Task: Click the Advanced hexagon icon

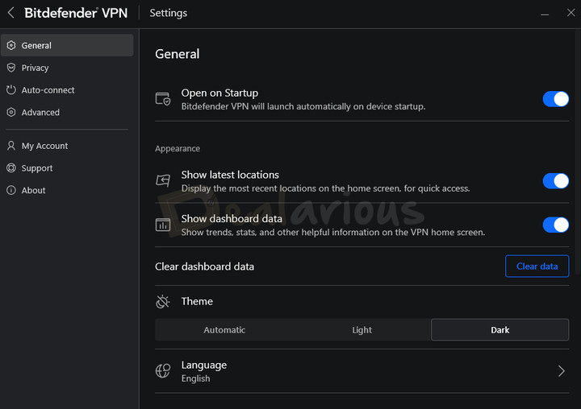Action: (11, 113)
